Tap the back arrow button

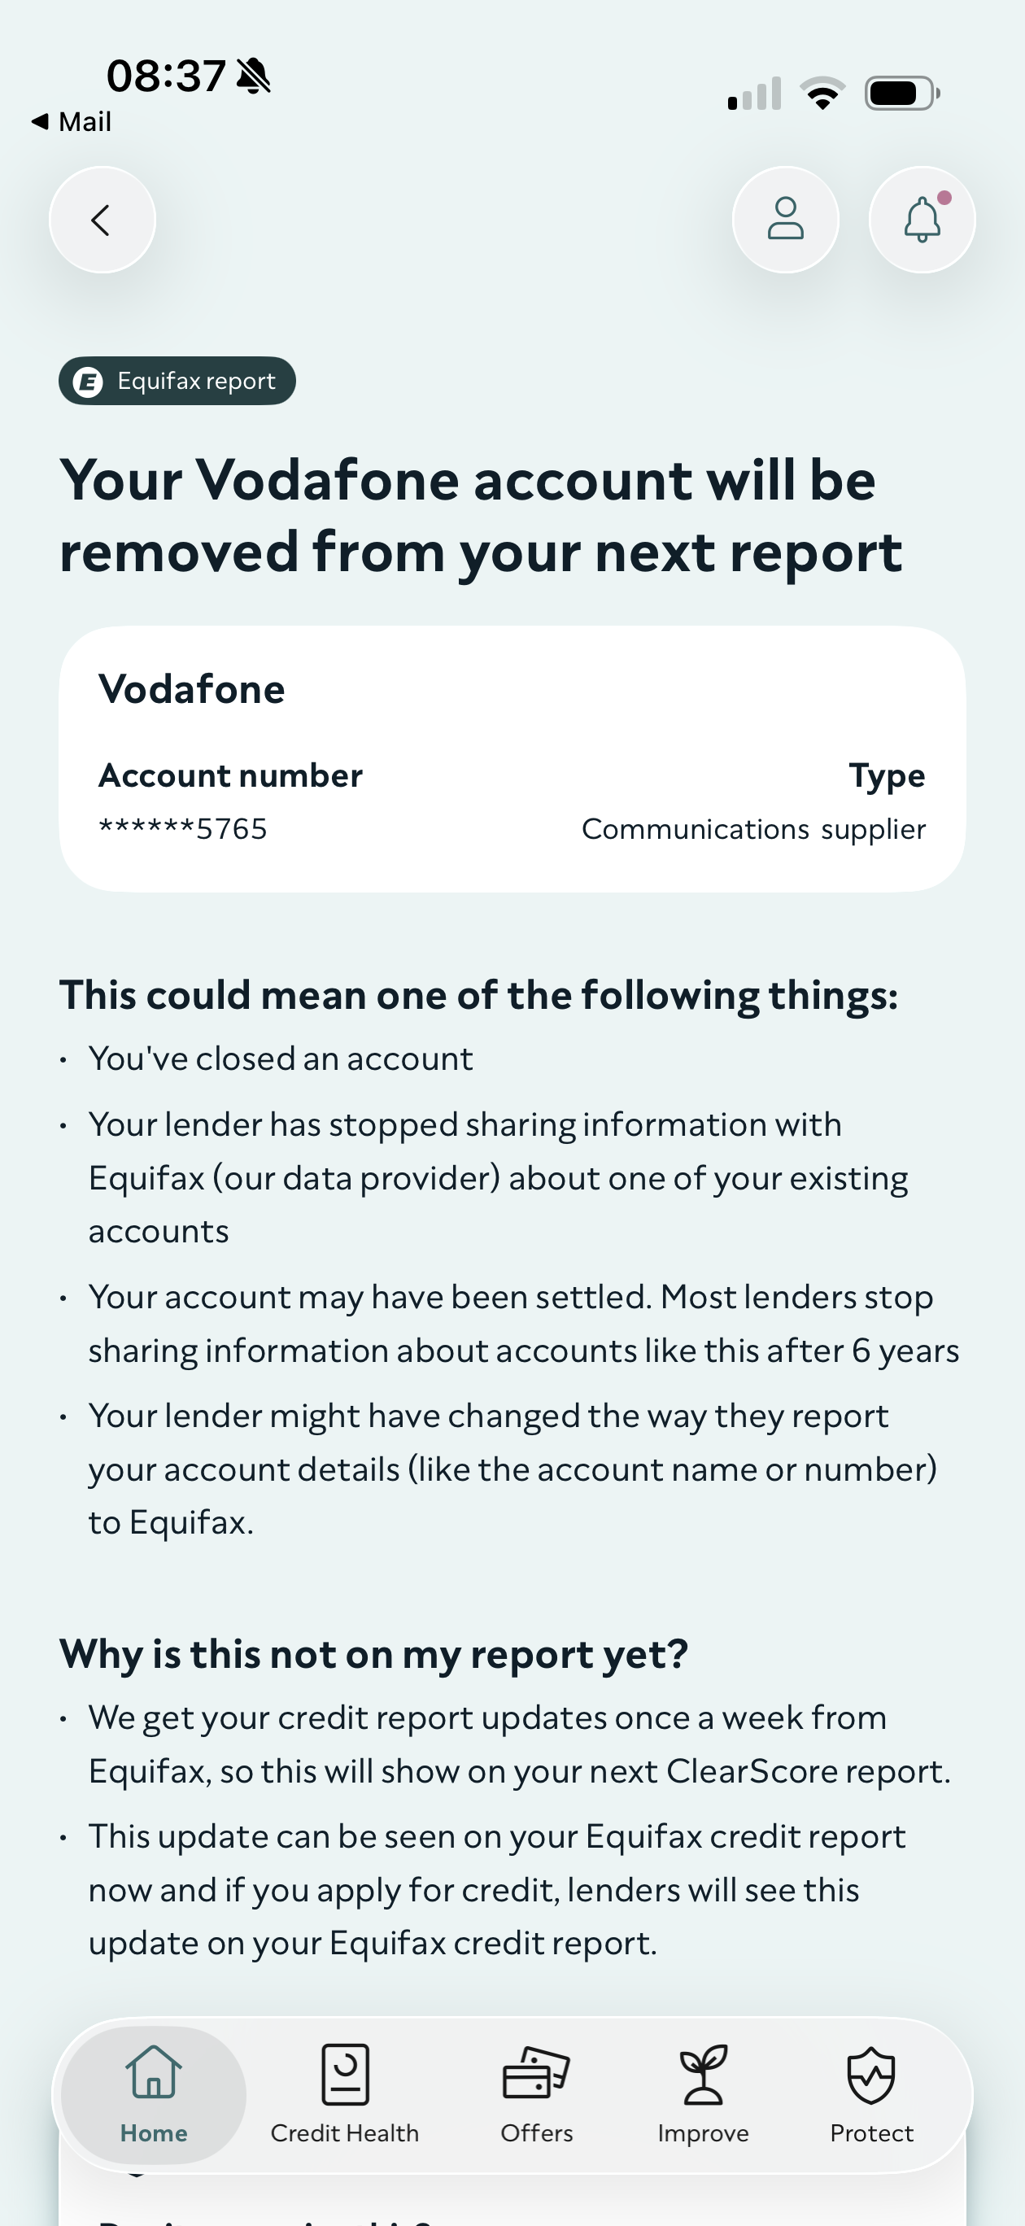[x=102, y=220]
